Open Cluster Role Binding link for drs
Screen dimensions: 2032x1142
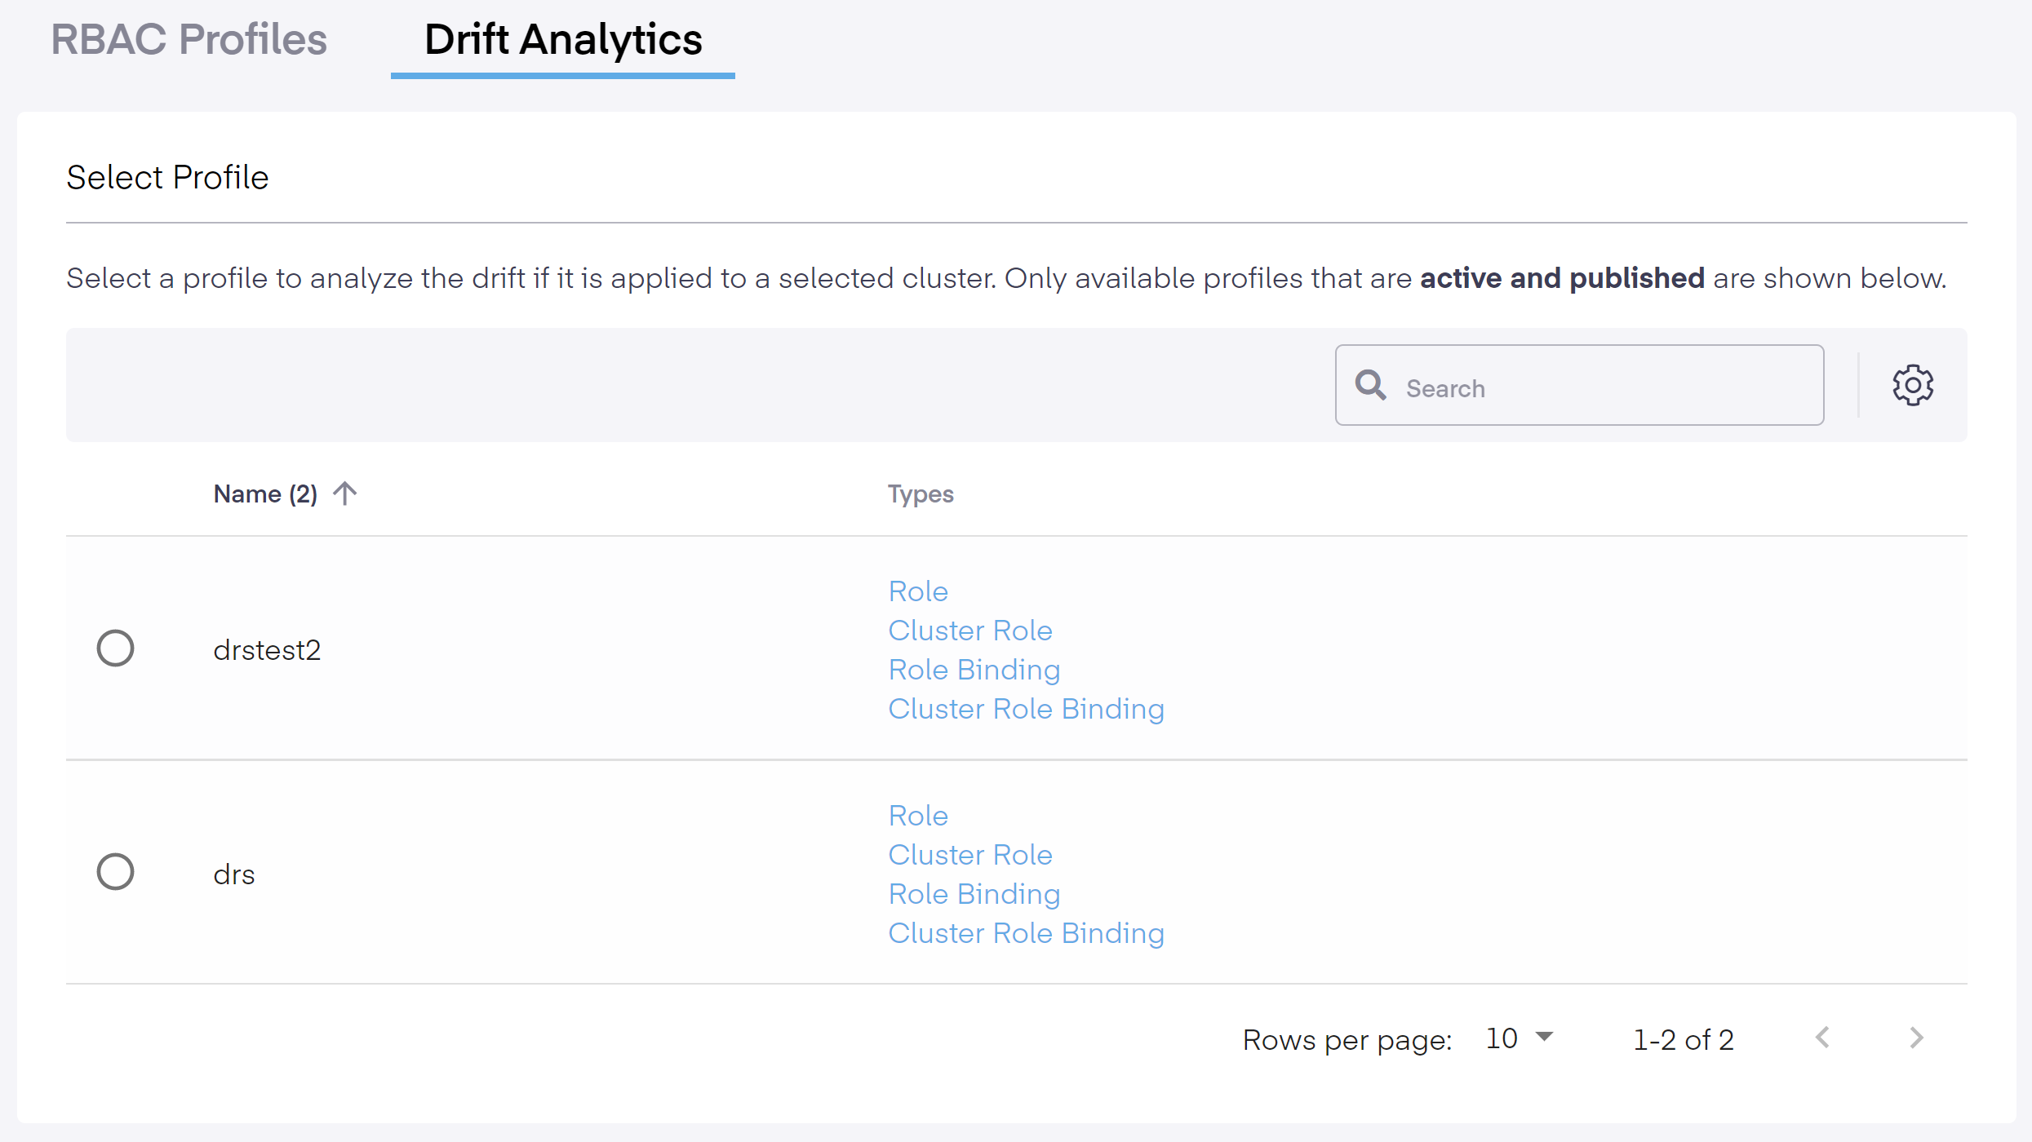tap(1026, 933)
